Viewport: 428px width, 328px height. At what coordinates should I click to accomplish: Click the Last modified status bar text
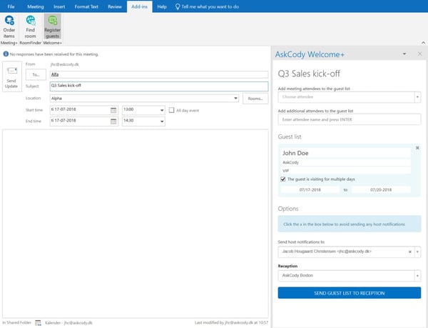point(231,323)
